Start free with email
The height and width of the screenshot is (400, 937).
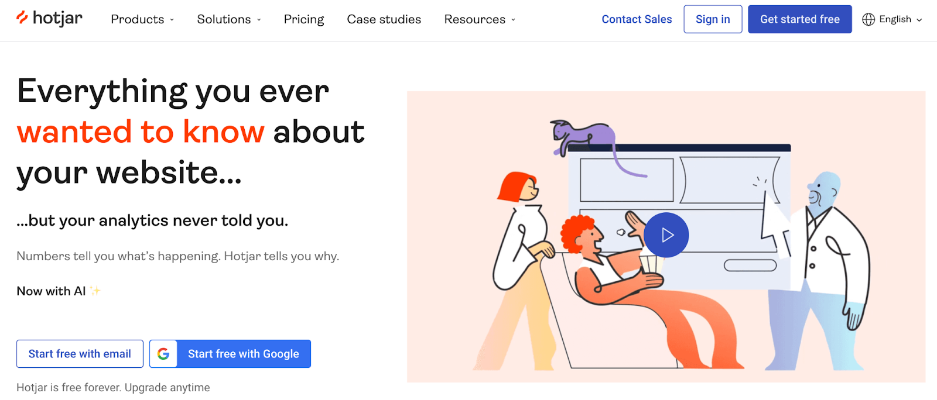pyautogui.click(x=80, y=353)
